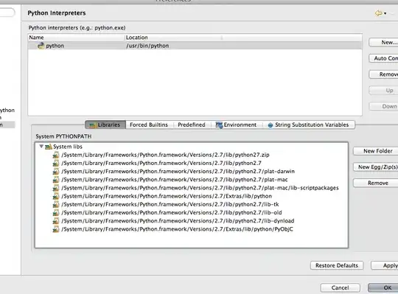The height and width of the screenshot is (294, 398).
Task: Select the python2.7/plat-darwin path row
Action: point(178,172)
